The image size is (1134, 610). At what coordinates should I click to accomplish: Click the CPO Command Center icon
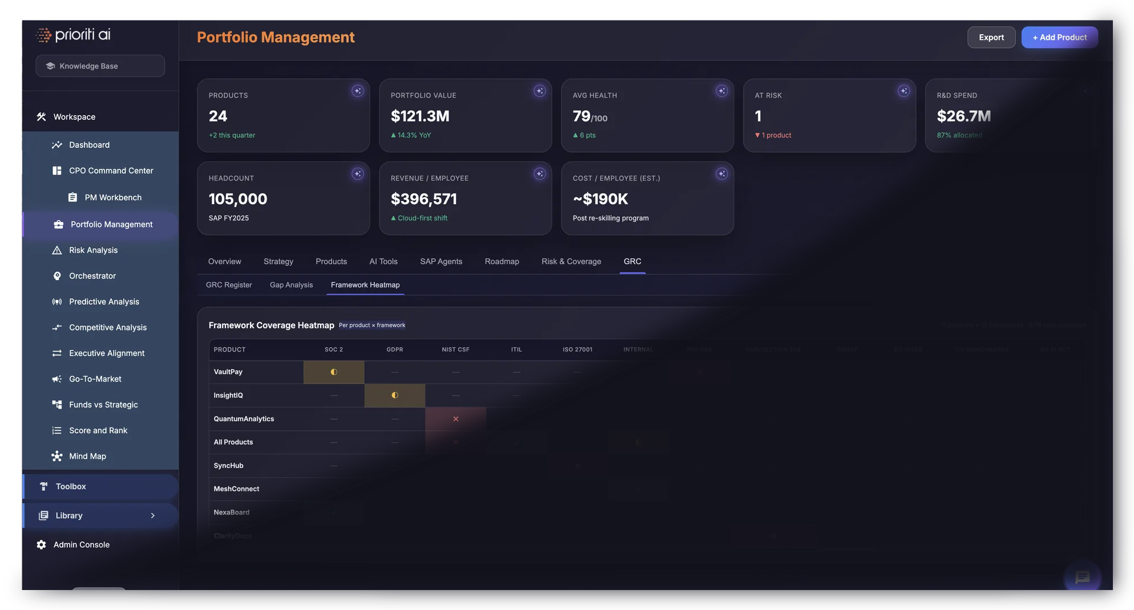[x=57, y=171]
